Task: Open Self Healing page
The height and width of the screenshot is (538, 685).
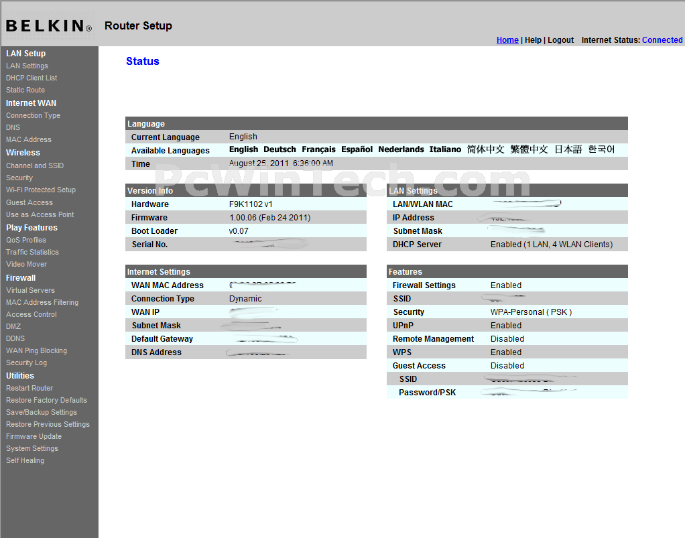Action: tap(25, 461)
